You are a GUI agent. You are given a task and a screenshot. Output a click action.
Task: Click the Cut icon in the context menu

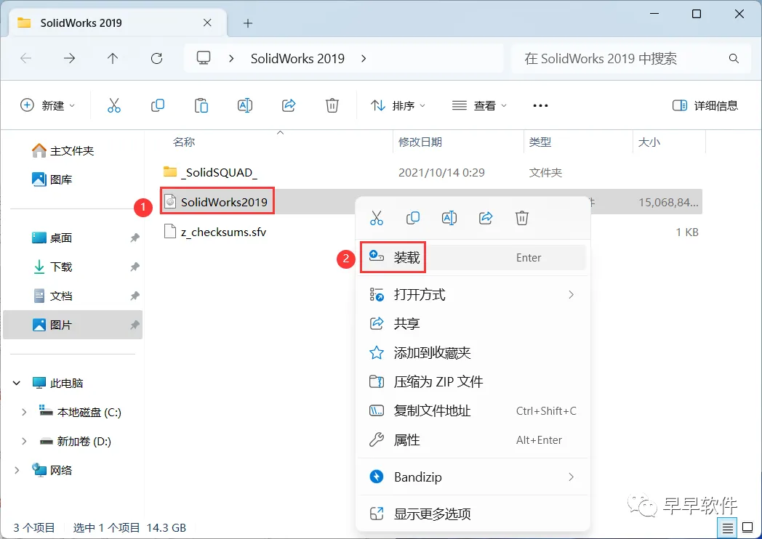[377, 218]
